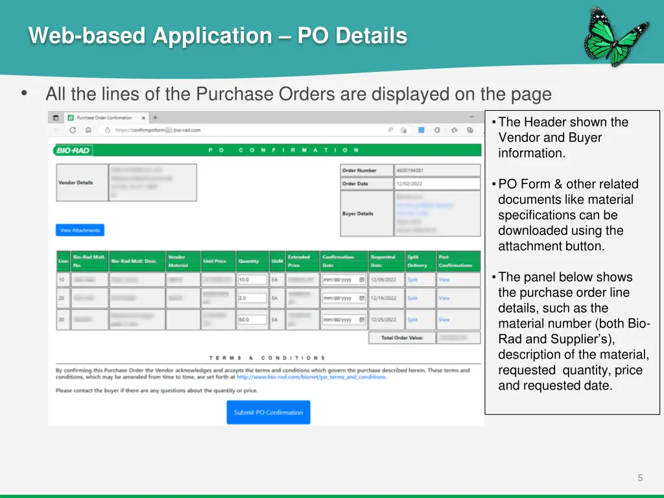Screen dimensions: 664x498
Task: Click the Bio-Rad logo
Action: [73, 149]
